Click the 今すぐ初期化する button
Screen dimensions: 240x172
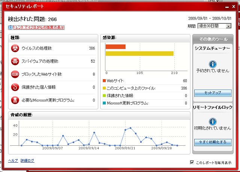[213, 142]
